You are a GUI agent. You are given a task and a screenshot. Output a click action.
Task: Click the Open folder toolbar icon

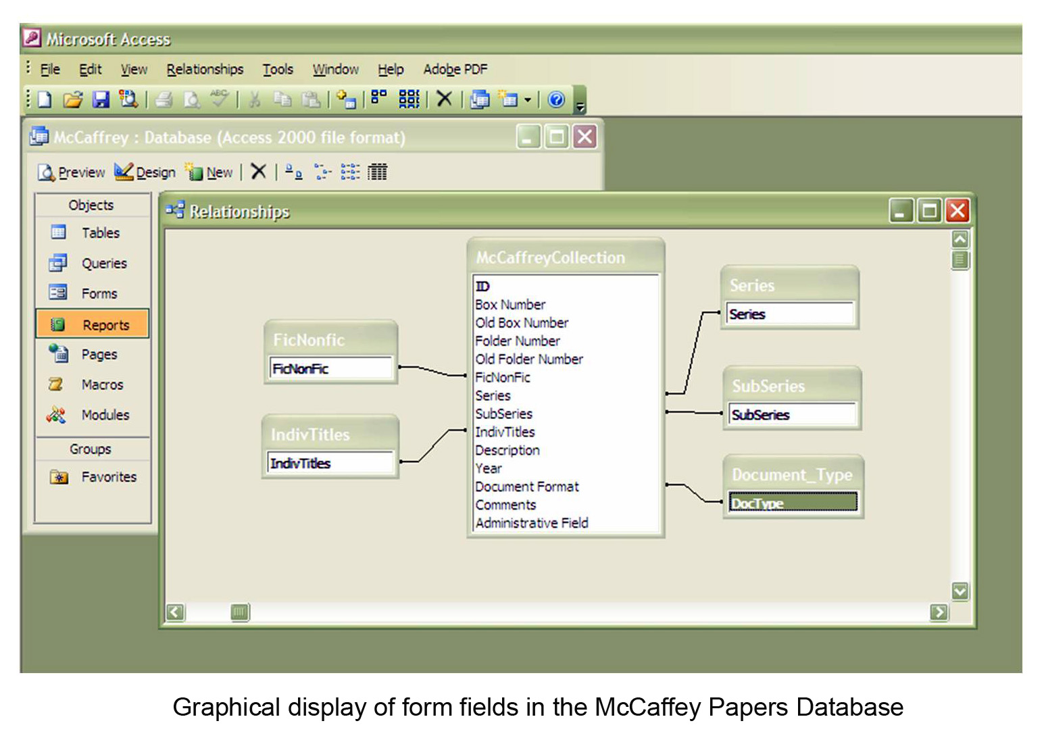pos(72,99)
